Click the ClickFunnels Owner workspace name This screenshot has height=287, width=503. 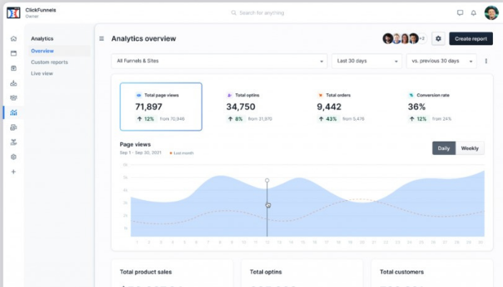(x=40, y=13)
